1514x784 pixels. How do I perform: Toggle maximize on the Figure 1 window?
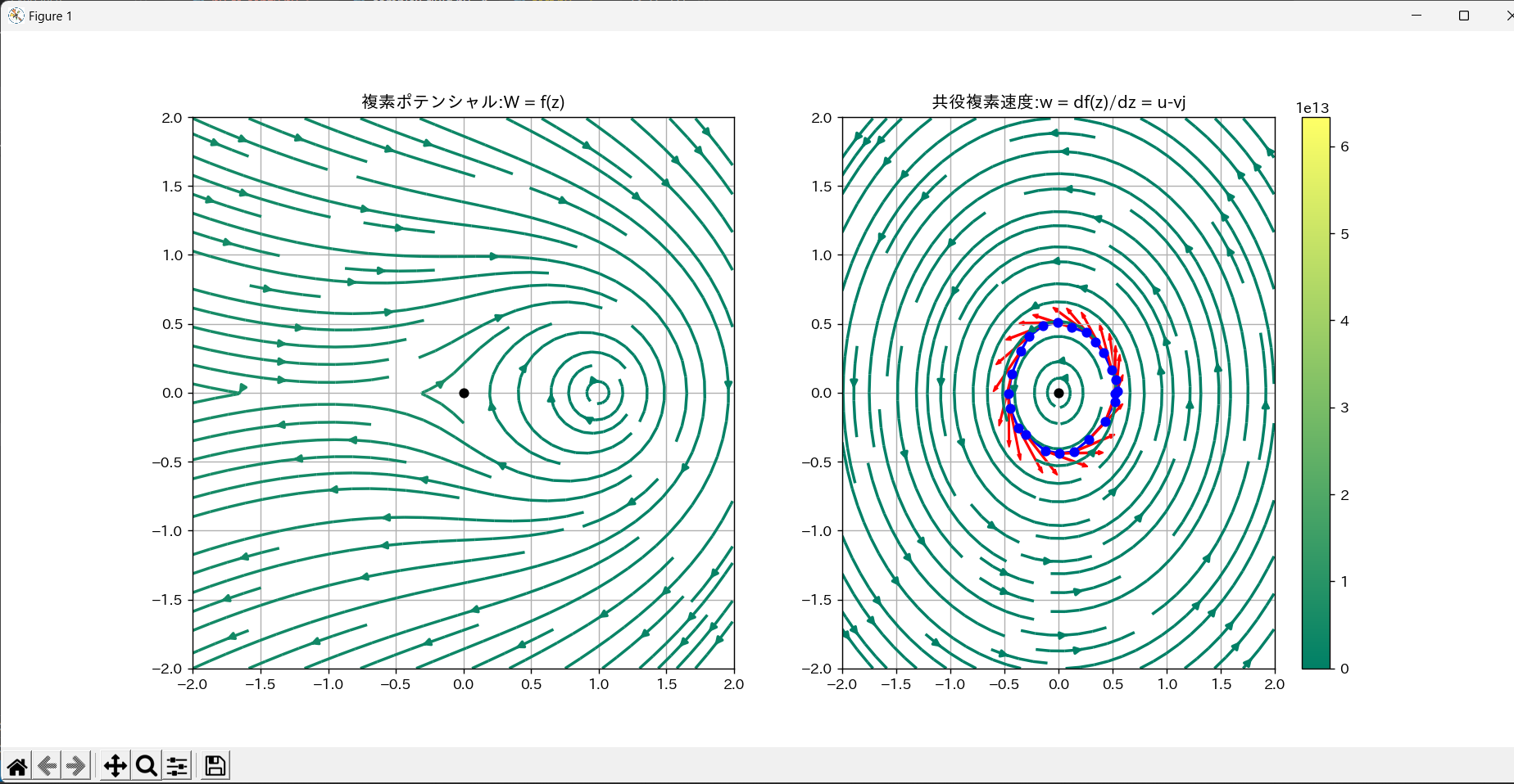1464,15
